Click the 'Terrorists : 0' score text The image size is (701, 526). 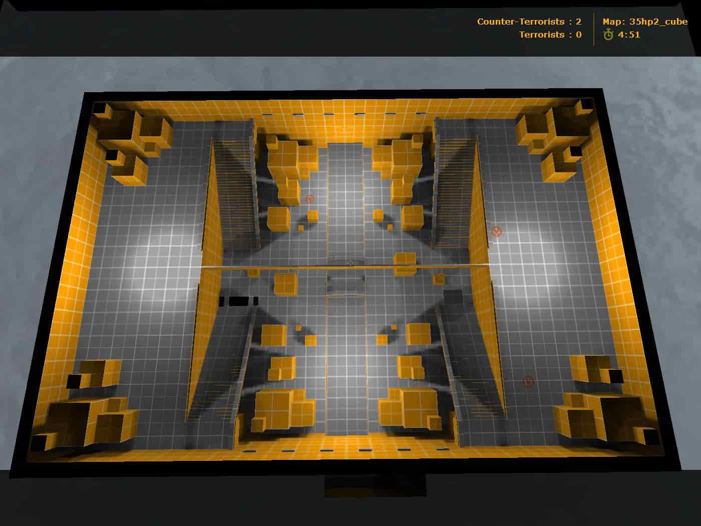coord(550,35)
